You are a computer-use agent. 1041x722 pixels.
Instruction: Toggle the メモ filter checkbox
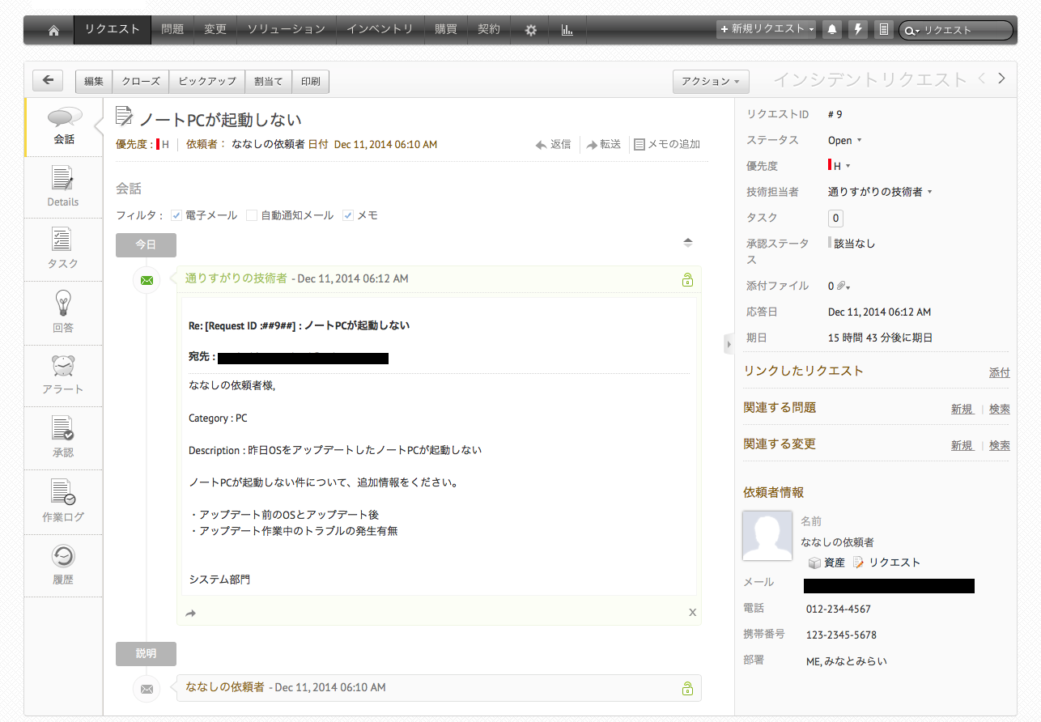click(348, 215)
